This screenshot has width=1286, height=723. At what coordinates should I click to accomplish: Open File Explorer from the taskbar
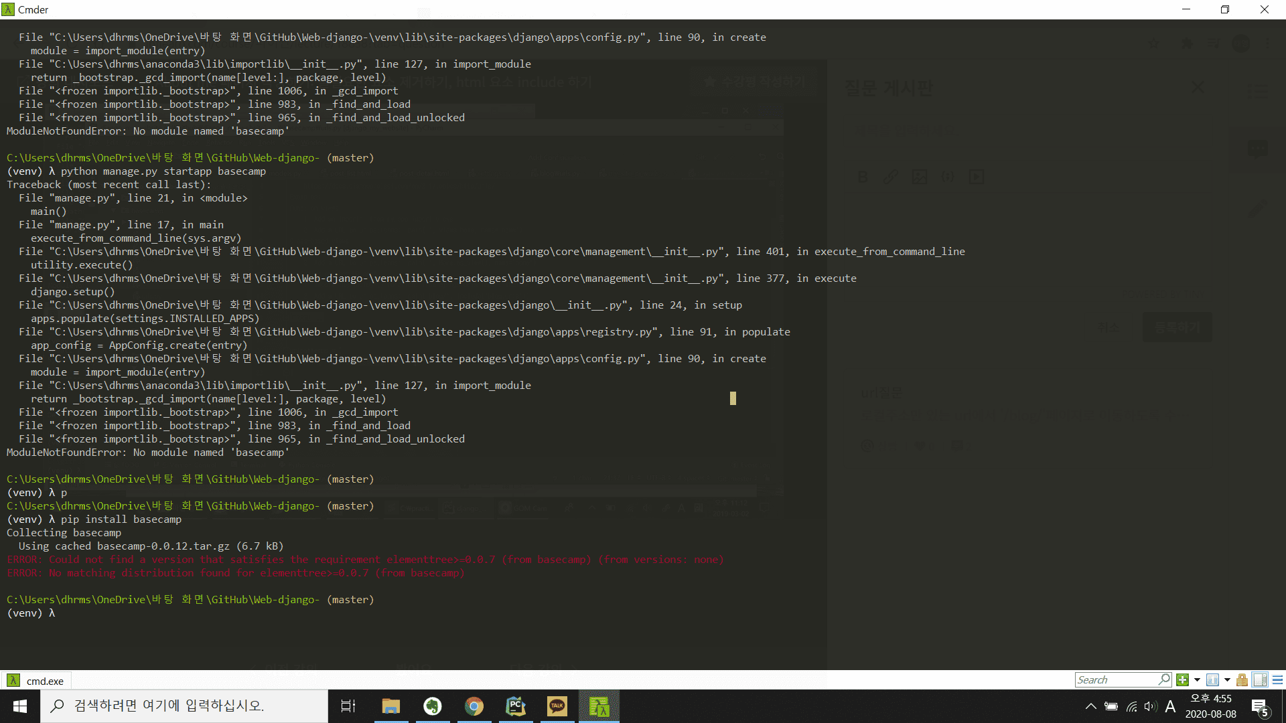tap(390, 706)
